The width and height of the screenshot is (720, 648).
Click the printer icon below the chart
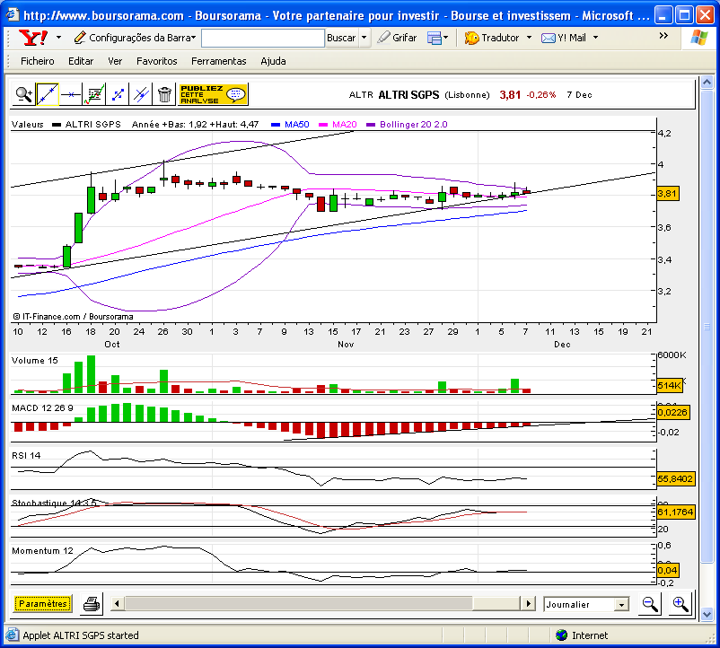92,603
